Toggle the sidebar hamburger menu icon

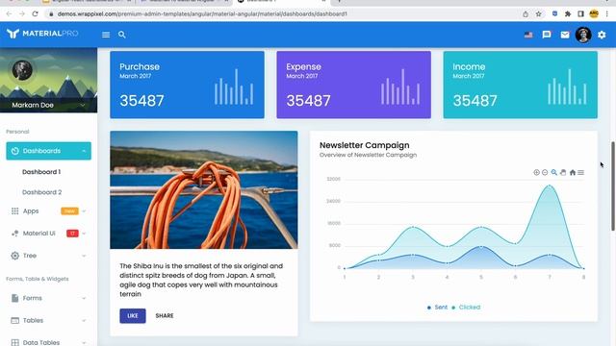[106, 35]
